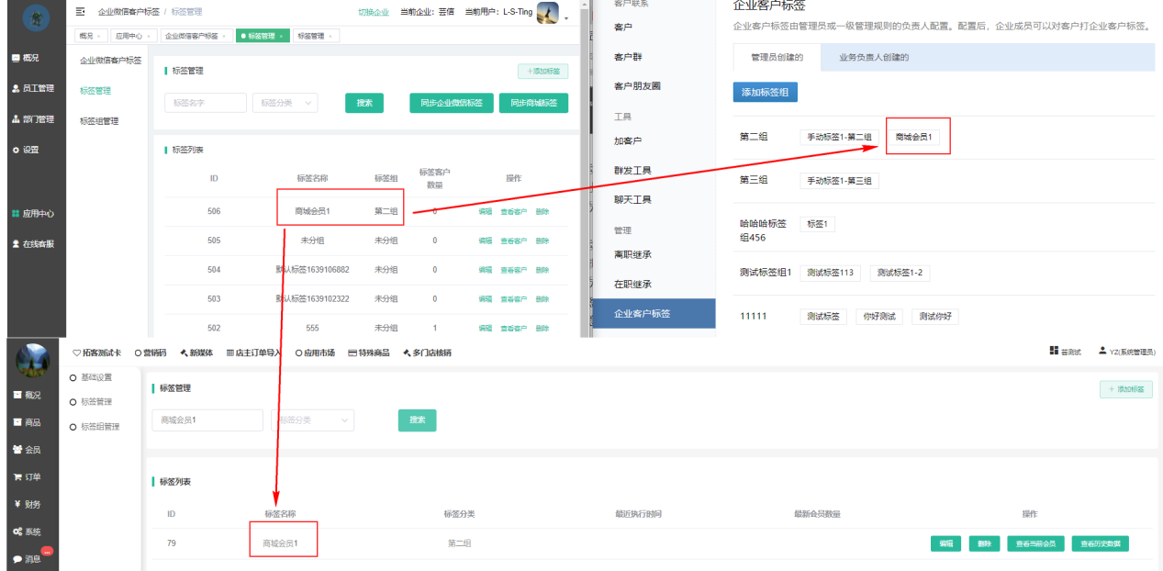Click blue 添加标签组 button
Image resolution: width=1163 pixels, height=571 pixels.
pos(766,92)
